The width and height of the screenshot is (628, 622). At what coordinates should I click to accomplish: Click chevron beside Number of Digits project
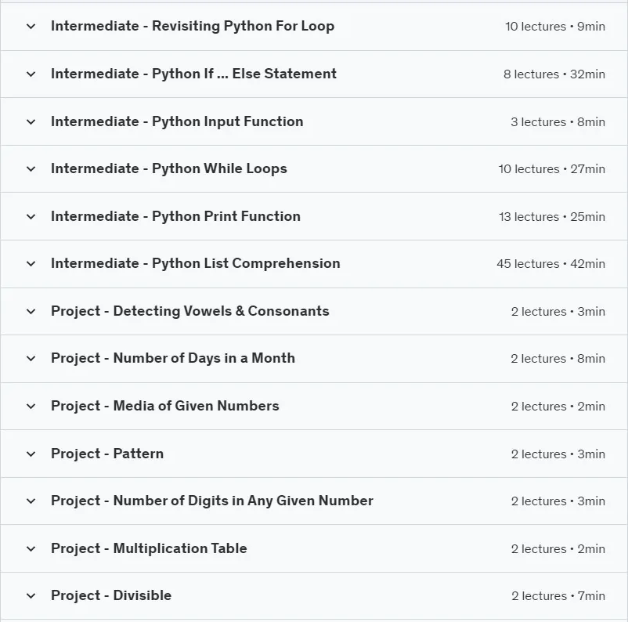[x=31, y=501]
